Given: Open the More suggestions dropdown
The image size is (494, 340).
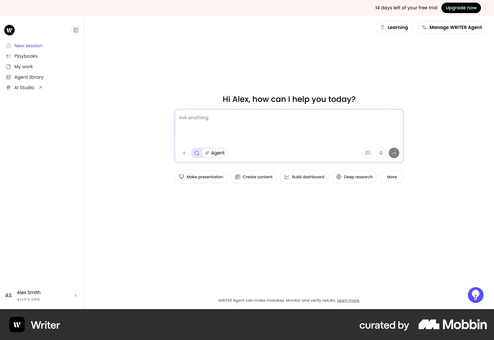Looking at the screenshot, I should [392, 177].
